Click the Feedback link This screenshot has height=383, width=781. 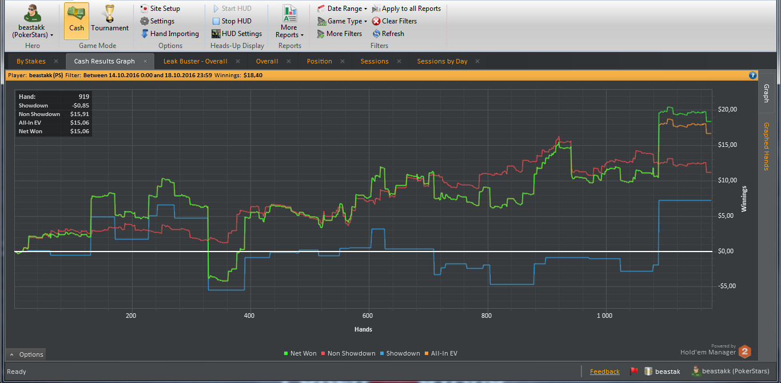(605, 372)
